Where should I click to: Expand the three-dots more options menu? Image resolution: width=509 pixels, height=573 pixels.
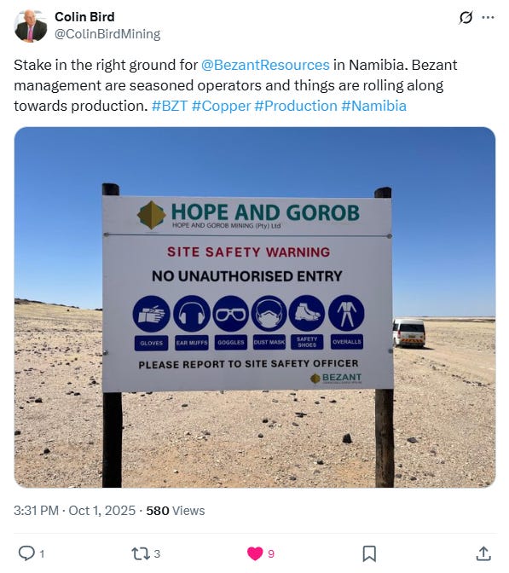pyautogui.click(x=489, y=17)
